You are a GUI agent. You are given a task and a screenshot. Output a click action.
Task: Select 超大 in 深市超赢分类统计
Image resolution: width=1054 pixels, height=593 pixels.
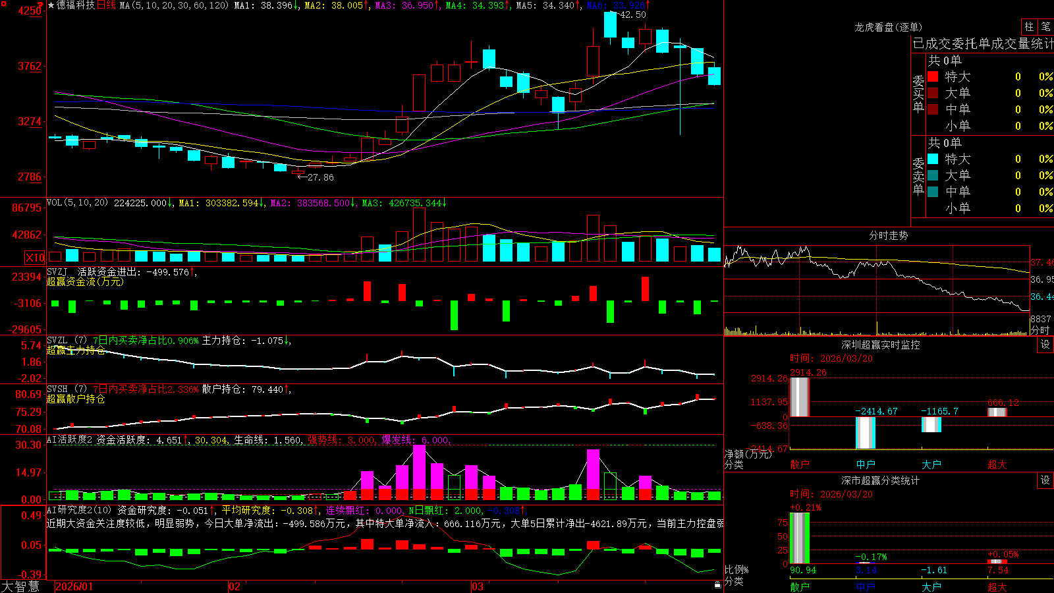click(997, 587)
